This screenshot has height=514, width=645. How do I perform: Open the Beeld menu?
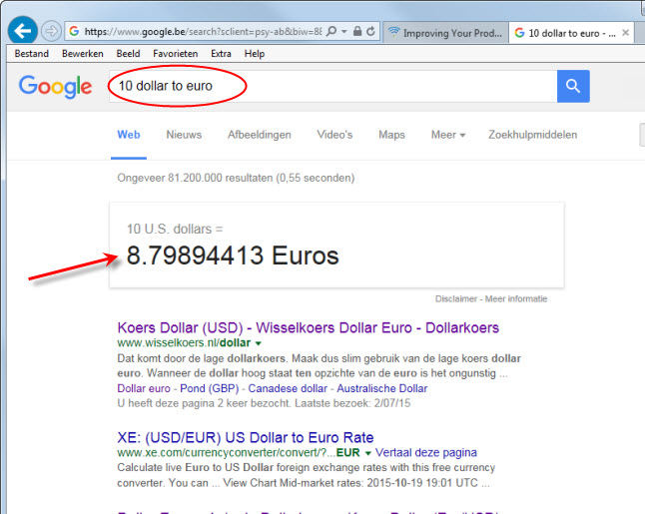[x=128, y=54]
